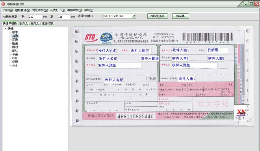Image resolution: width=260 pixels, height=151 pixels.
Task: Click the 文件 checkbox on the waybill
Action: click(87, 84)
